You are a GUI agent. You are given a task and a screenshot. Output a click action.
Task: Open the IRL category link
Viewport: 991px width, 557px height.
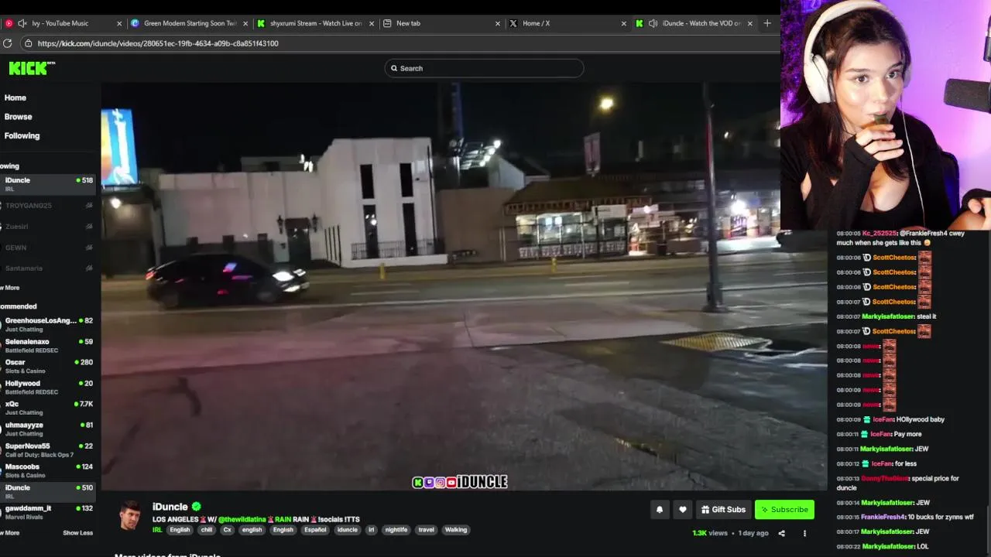pos(157,530)
